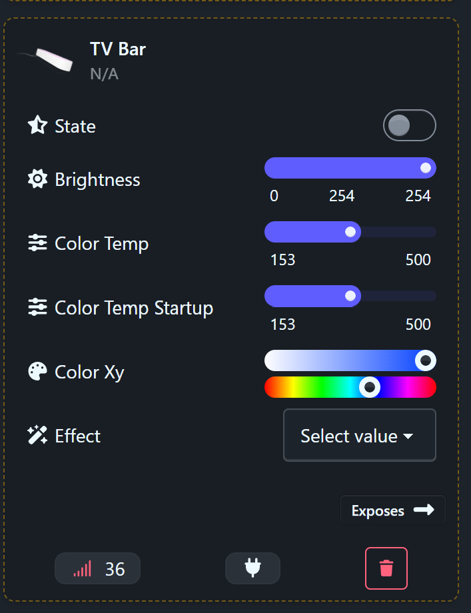
Task: Click the Color Temp Startup sliders icon
Action: pyautogui.click(x=37, y=307)
